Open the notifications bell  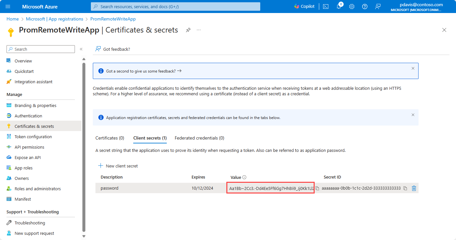click(x=339, y=7)
